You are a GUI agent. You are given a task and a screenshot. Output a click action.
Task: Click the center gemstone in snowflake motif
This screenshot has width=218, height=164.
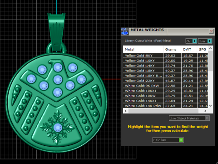(57, 128)
